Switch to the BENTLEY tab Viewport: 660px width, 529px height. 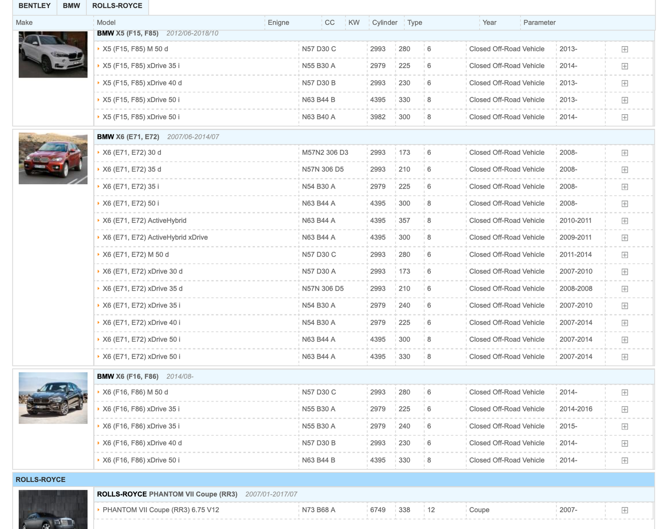[x=34, y=6]
